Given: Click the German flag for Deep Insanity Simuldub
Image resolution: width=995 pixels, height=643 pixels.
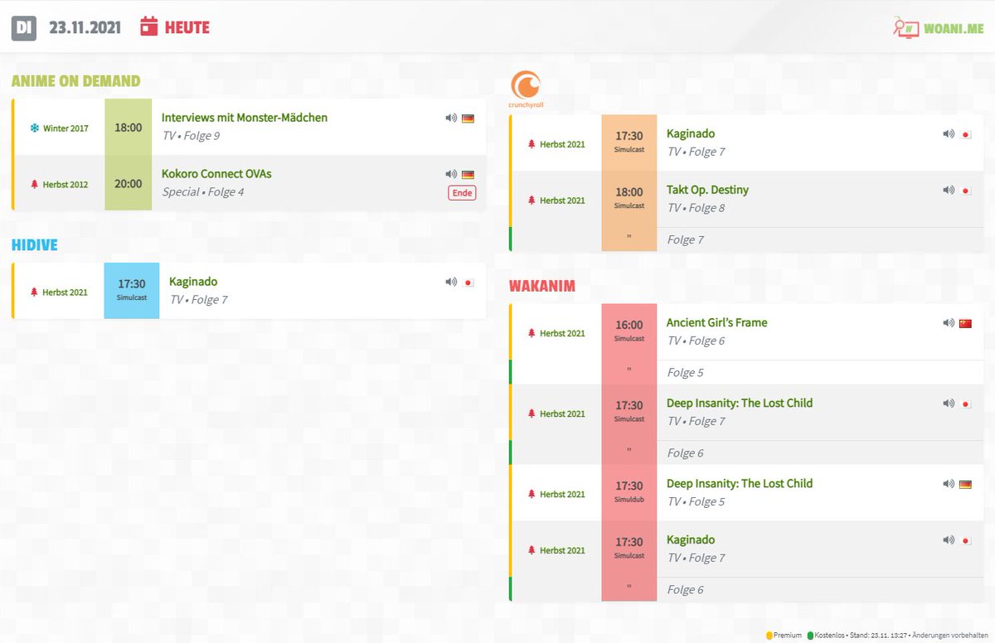Looking at the screenshot, I should coord(965,484).
